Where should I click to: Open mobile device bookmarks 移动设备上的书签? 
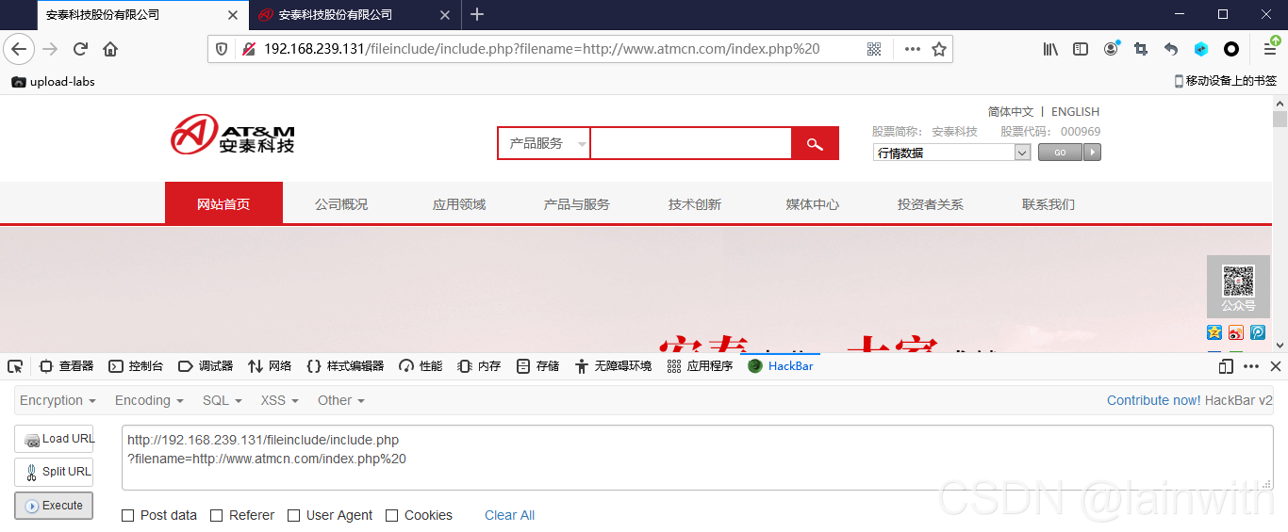coord(1225,81)
